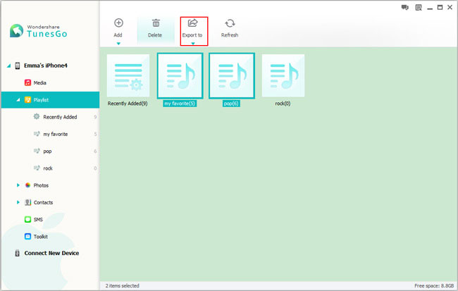Screen dimensions: 458x291
Task: Expand the Photos tree arrow
Action: (x=18, y=185)
